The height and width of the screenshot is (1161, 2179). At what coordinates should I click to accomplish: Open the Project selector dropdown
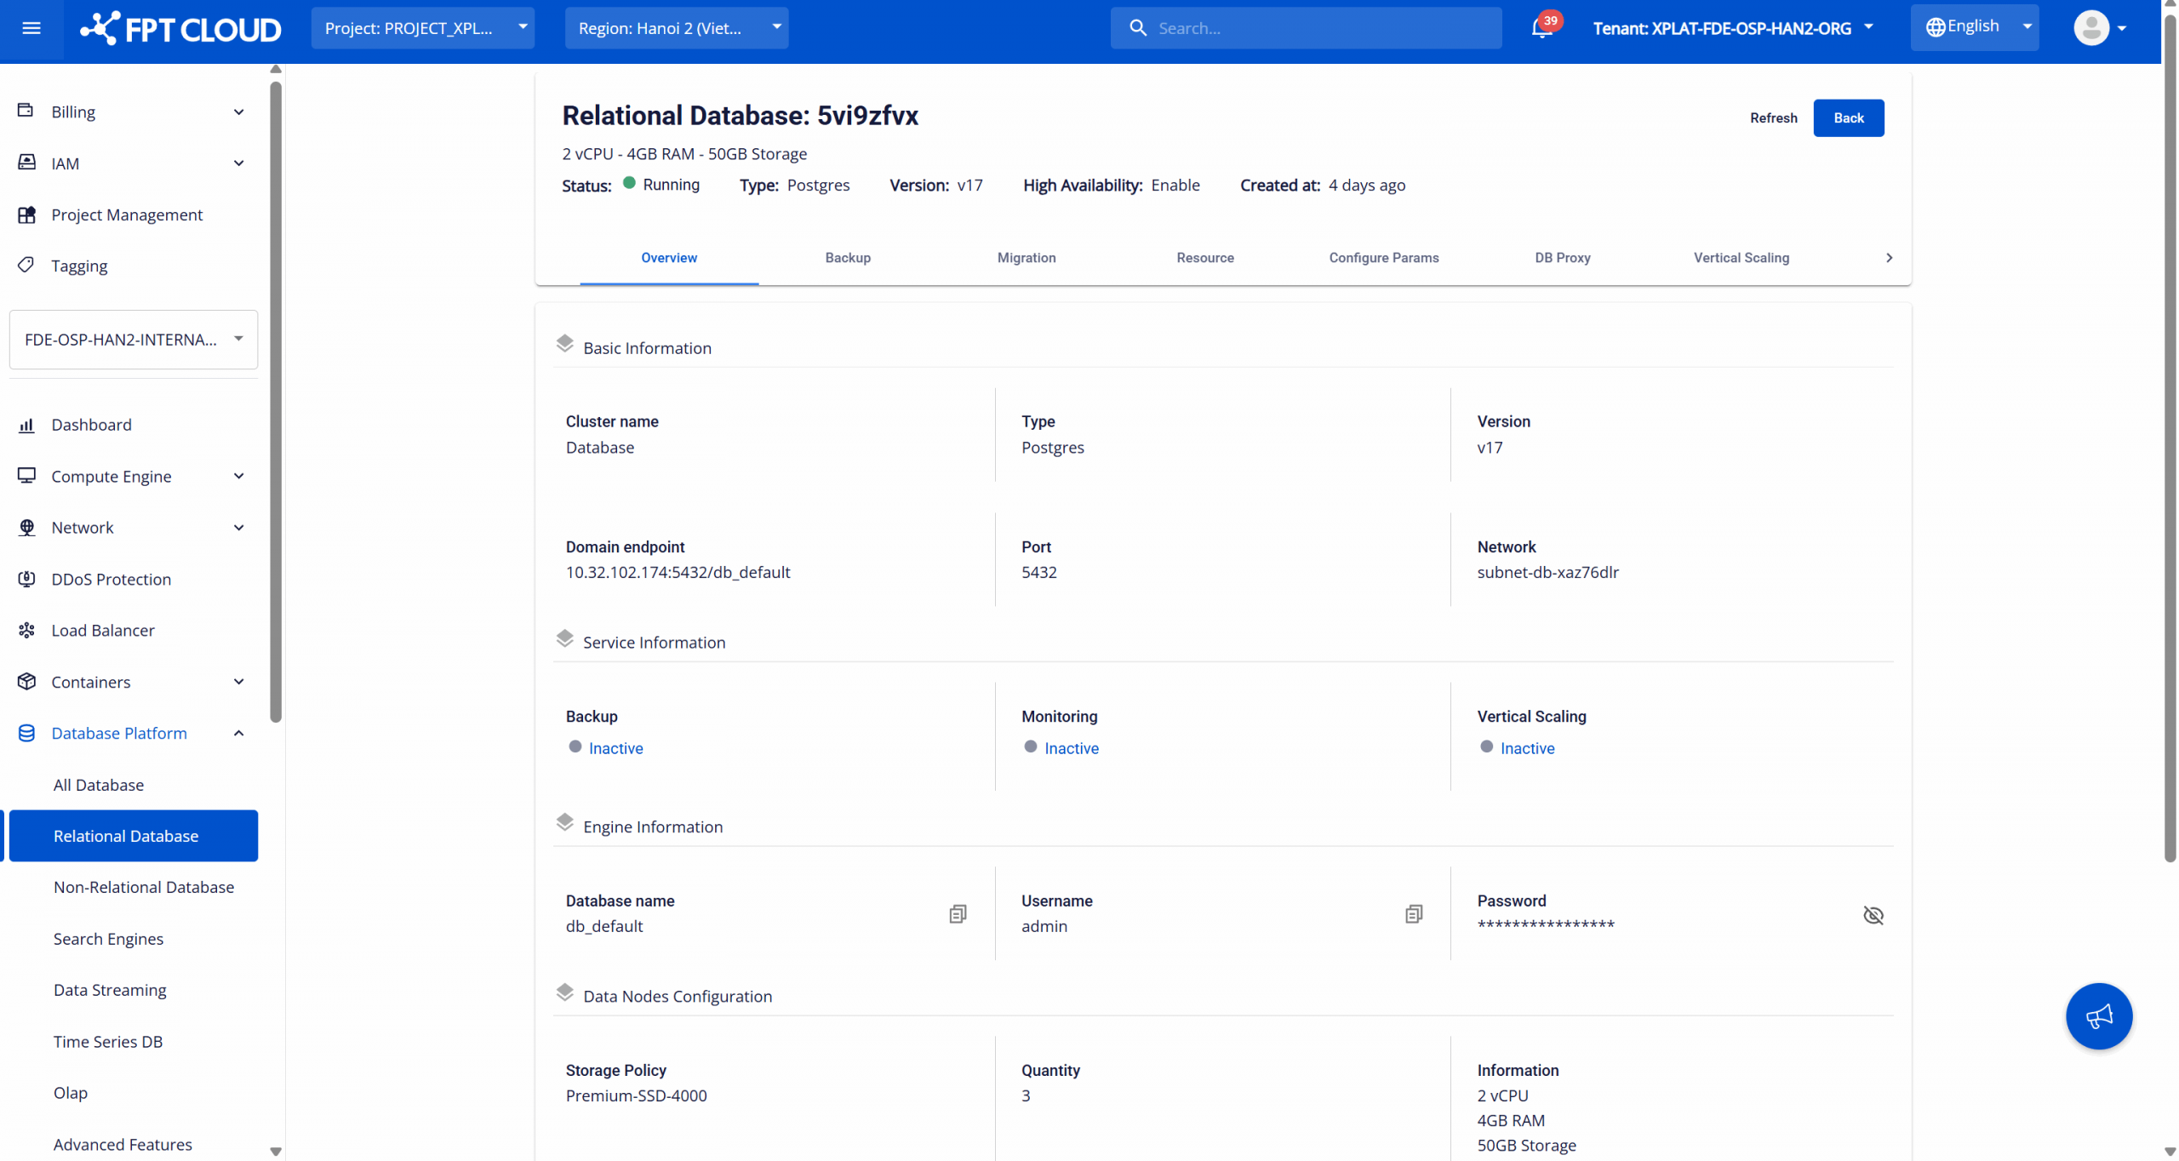(422, 28)
